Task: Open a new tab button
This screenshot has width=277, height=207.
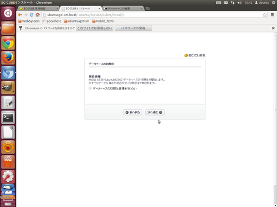Action: point(147,8)
